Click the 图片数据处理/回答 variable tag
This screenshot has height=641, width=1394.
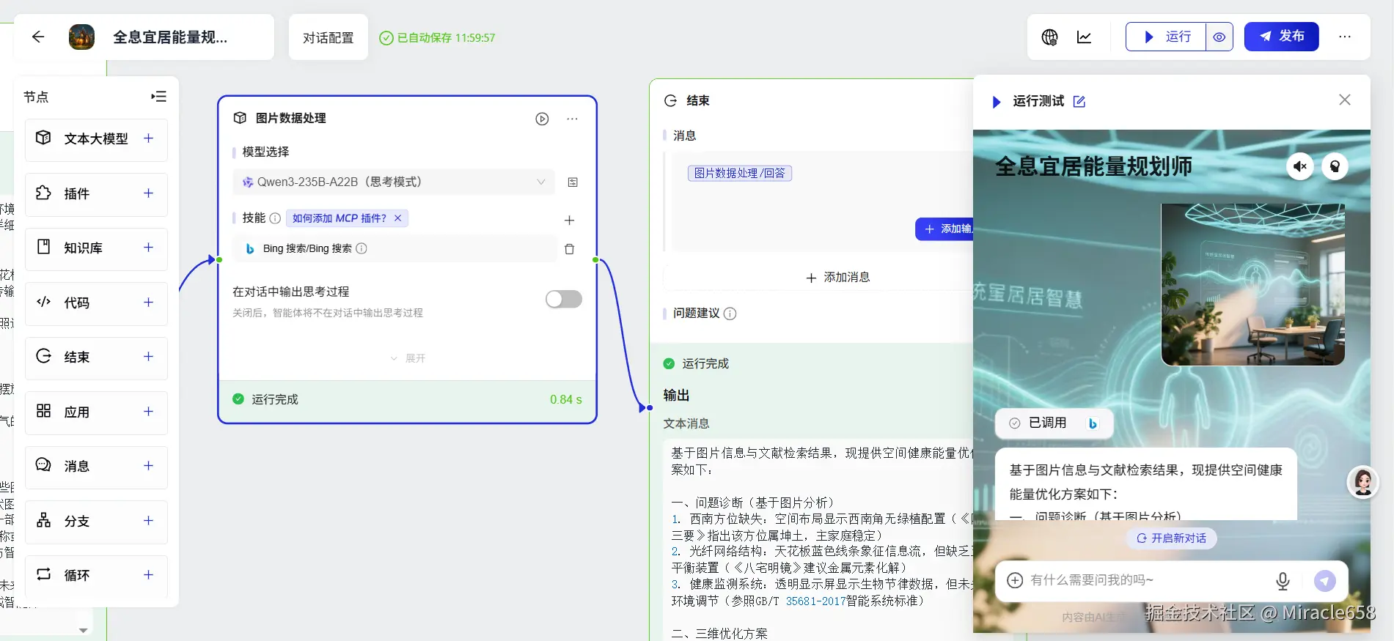coord(740,173)
